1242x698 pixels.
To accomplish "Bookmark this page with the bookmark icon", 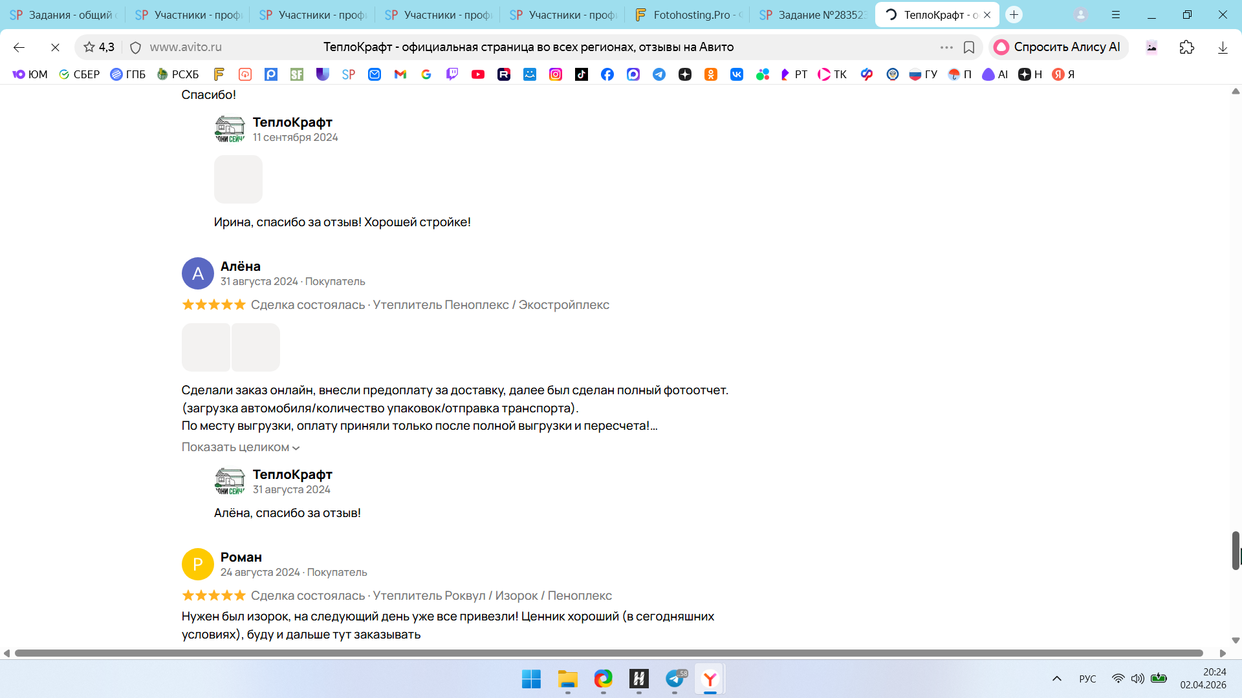I will (969, 47).
